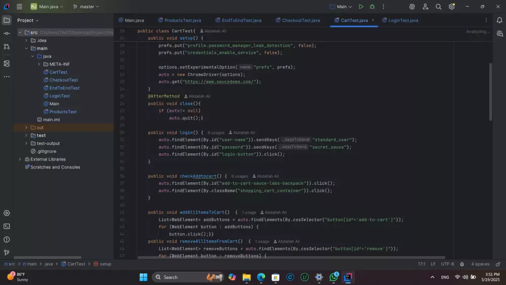Switch to the CheckoutTest.java tab
The width and height of the screenshot is (506, 285).
pos(298,20)
